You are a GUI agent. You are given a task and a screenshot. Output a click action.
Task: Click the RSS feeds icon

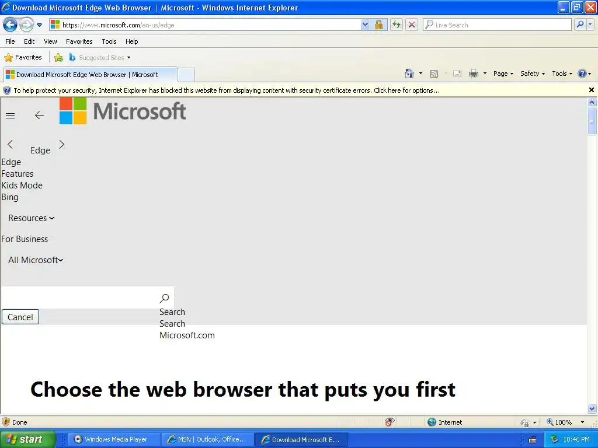tap(434, 74)
